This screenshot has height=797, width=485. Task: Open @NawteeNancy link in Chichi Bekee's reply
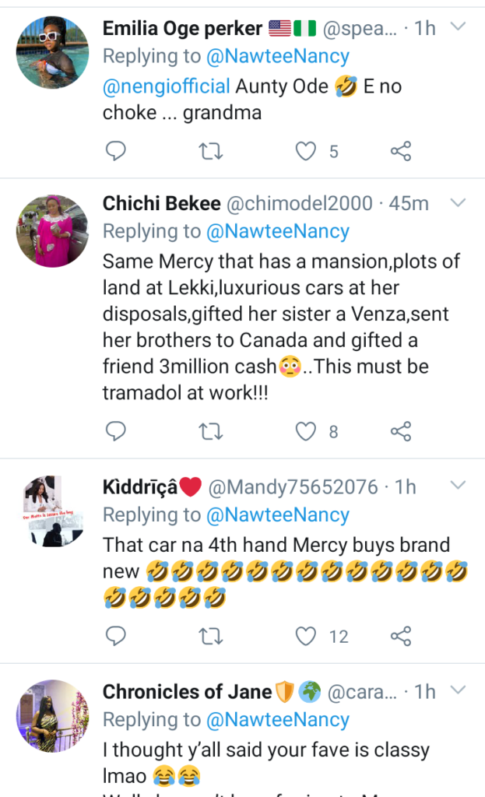[277, 231]
